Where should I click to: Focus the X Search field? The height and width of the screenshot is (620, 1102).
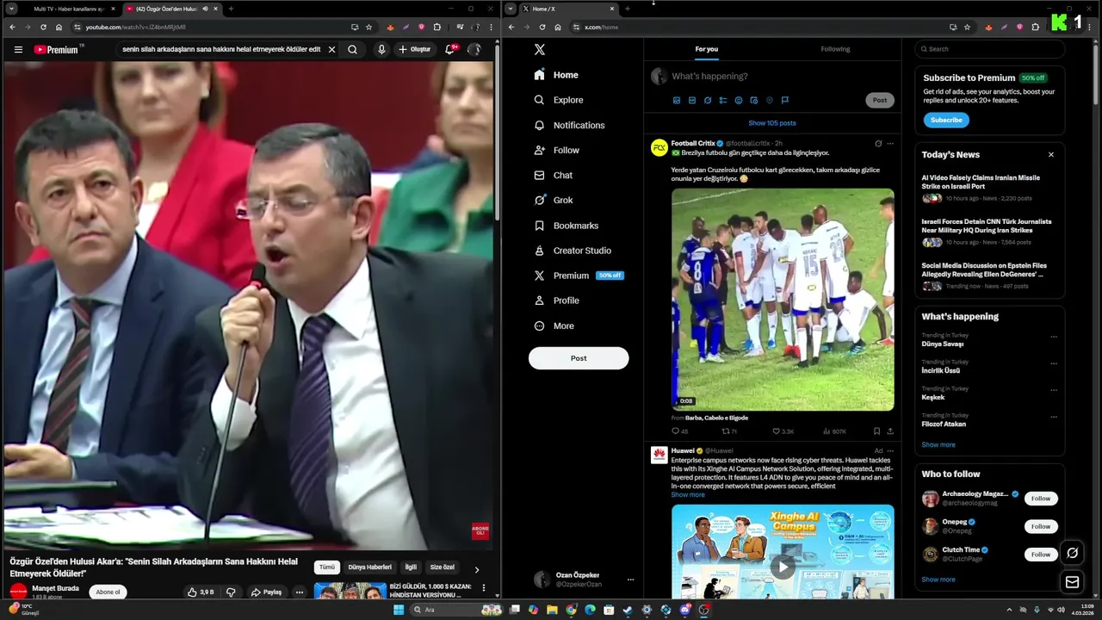pos(990,49)
